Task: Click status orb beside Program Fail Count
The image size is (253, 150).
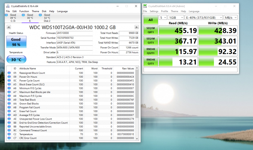Action: [9, 107]
